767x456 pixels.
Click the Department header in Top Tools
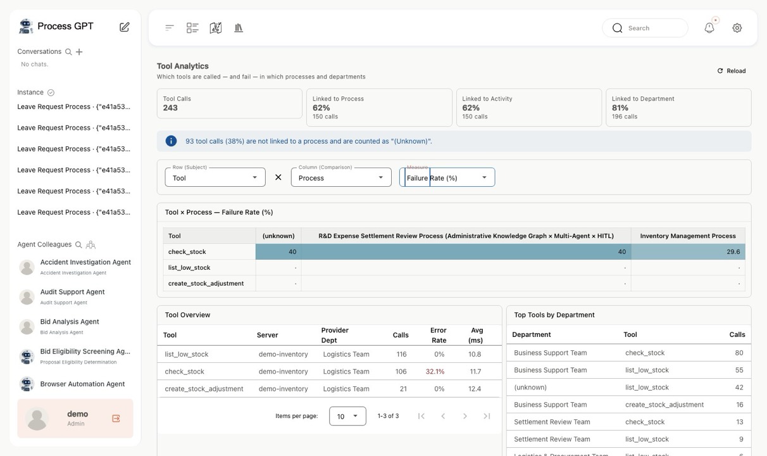(x=532, y=334)
